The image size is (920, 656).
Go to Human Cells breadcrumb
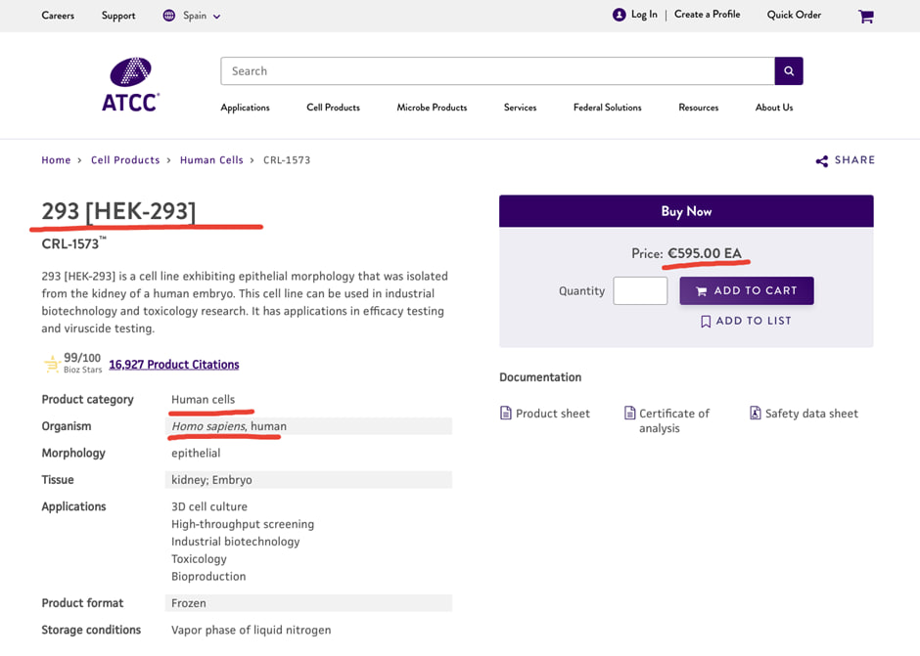(211, 160)
